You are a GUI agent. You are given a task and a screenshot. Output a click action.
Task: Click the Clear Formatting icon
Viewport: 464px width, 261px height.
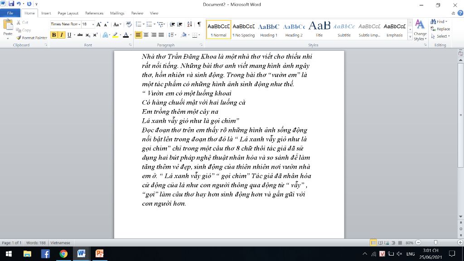tap(127, 24)
